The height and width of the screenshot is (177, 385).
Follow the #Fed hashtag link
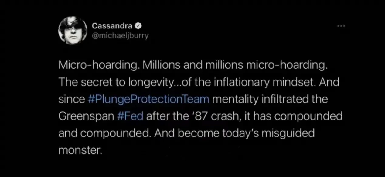click(129, 116)
